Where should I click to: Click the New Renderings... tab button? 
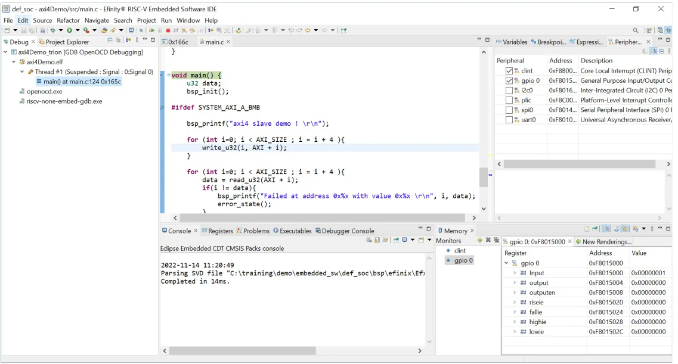coord(603,241)
